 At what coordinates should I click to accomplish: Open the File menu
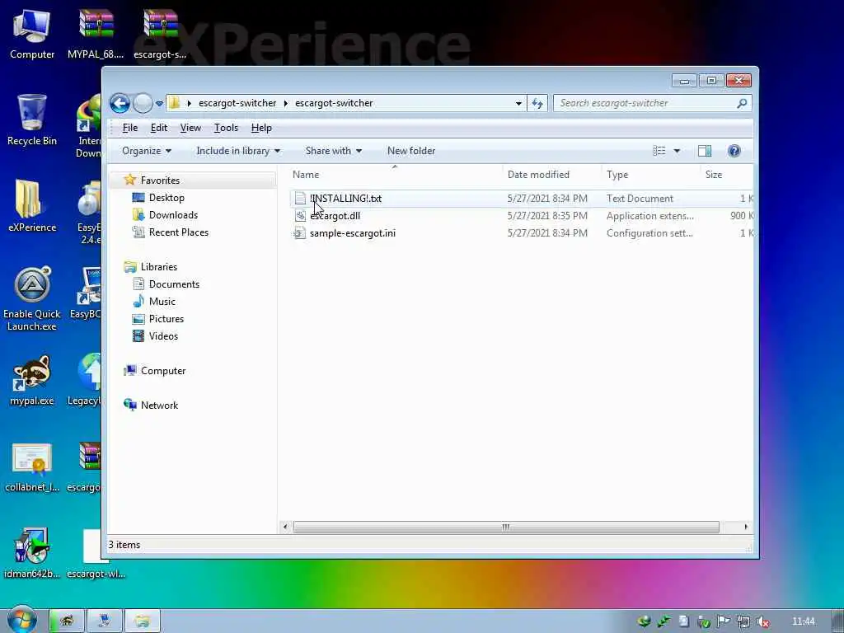click(x=129, y=128)
